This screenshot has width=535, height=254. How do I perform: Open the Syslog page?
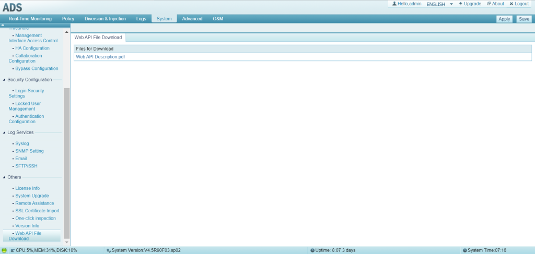(x=22, y=143)
